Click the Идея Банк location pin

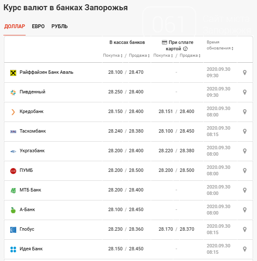point(245,249)
